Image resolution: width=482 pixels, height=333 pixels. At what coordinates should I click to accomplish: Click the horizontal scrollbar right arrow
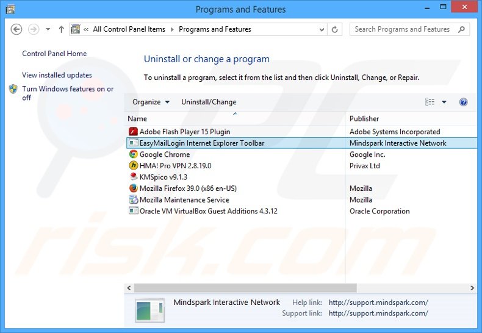tap(472, 288)
